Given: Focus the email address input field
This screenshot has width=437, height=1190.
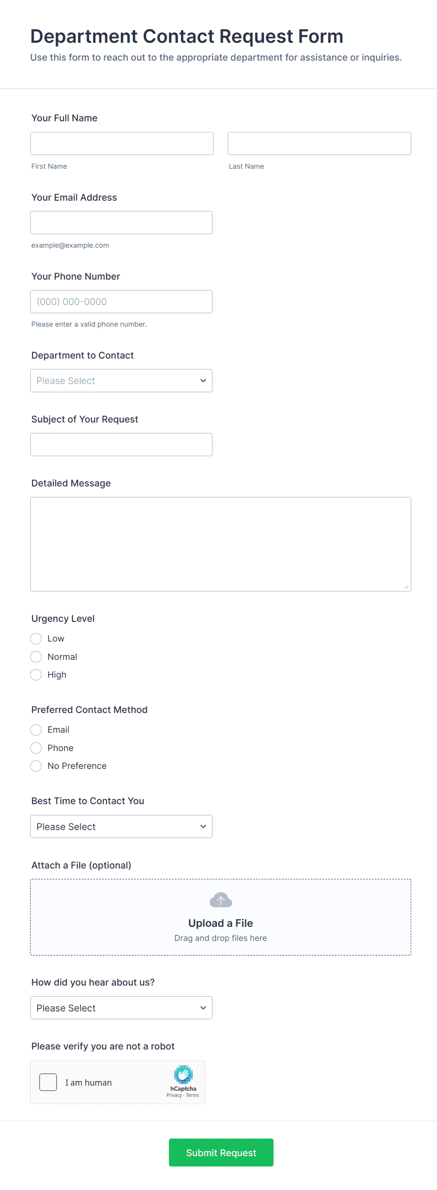Looking at the screenshot, I should point(121,222).
